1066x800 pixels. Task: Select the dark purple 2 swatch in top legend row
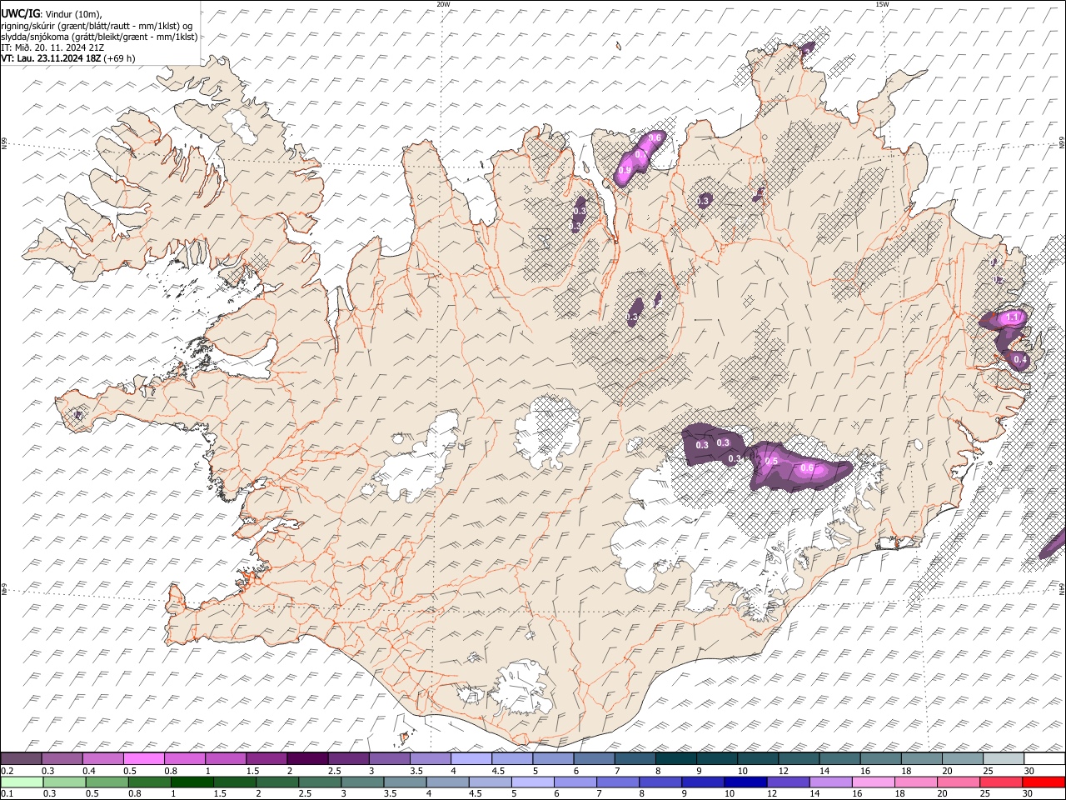(307, 758)
